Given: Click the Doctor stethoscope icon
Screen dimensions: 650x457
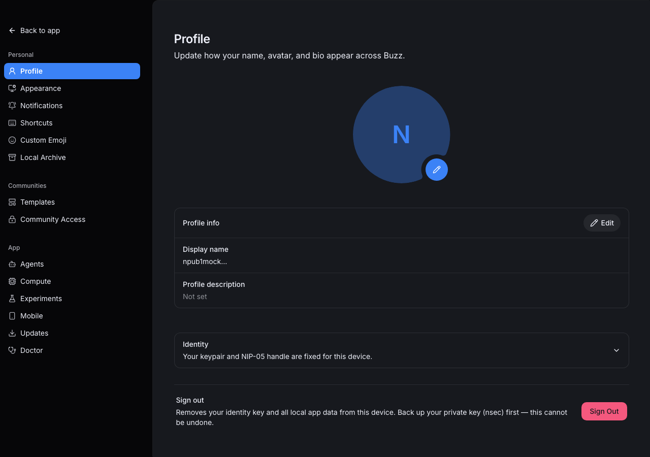Looking at the screenshot, I should click(x=12, y=350).
